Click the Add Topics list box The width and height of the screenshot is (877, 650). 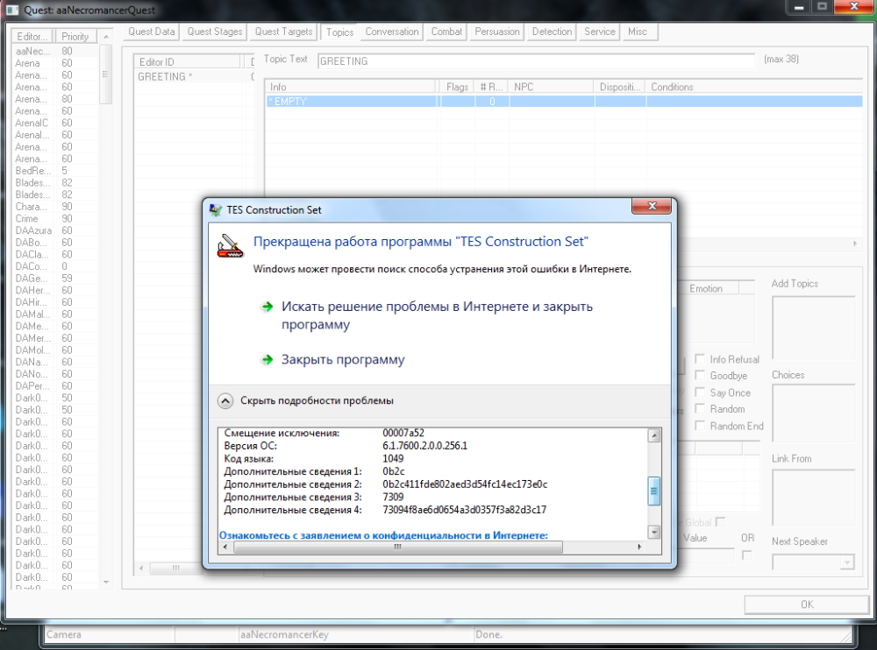point(814,328)
